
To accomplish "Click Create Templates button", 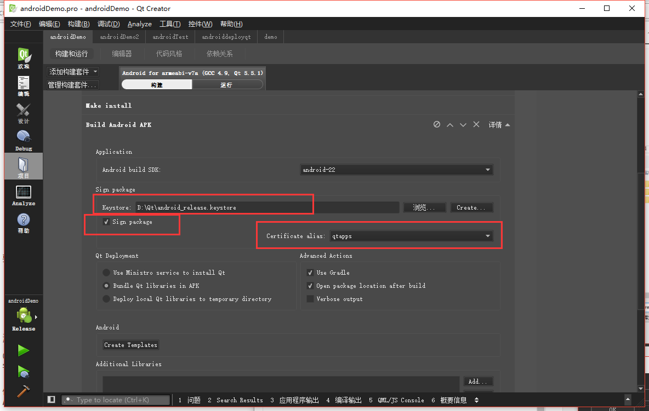I will (x=131, y=345).
